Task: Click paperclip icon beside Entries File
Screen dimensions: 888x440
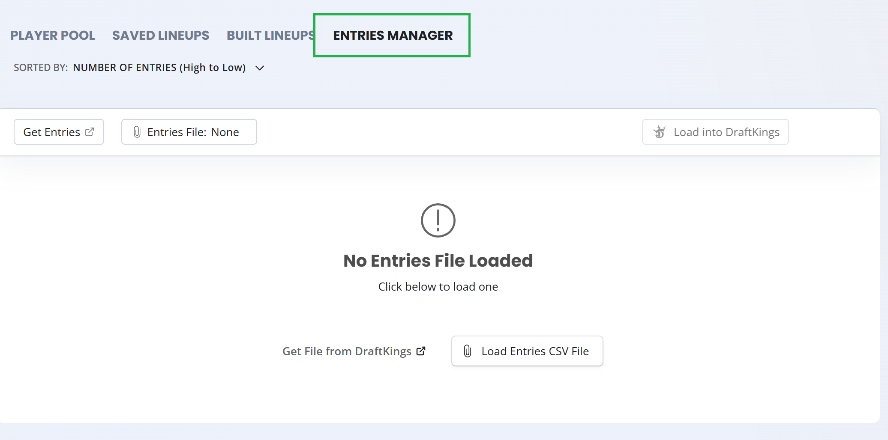Action: (x=137, y=132)
